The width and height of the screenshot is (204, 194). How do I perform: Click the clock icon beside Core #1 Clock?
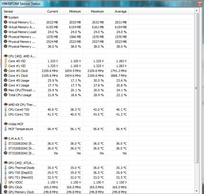point(5,75)
